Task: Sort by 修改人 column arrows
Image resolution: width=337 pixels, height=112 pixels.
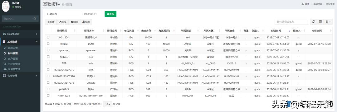Action: [x=304, y=31]
